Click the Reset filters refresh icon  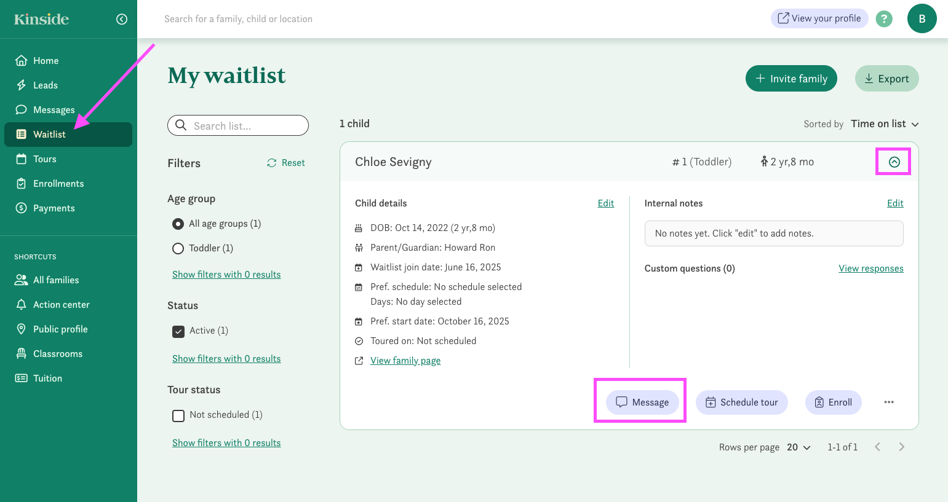tap(271, 163)
